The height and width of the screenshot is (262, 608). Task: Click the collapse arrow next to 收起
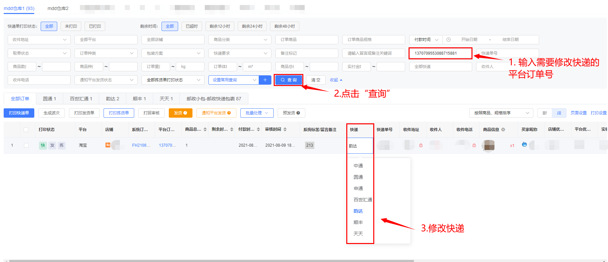pos(341,80)
